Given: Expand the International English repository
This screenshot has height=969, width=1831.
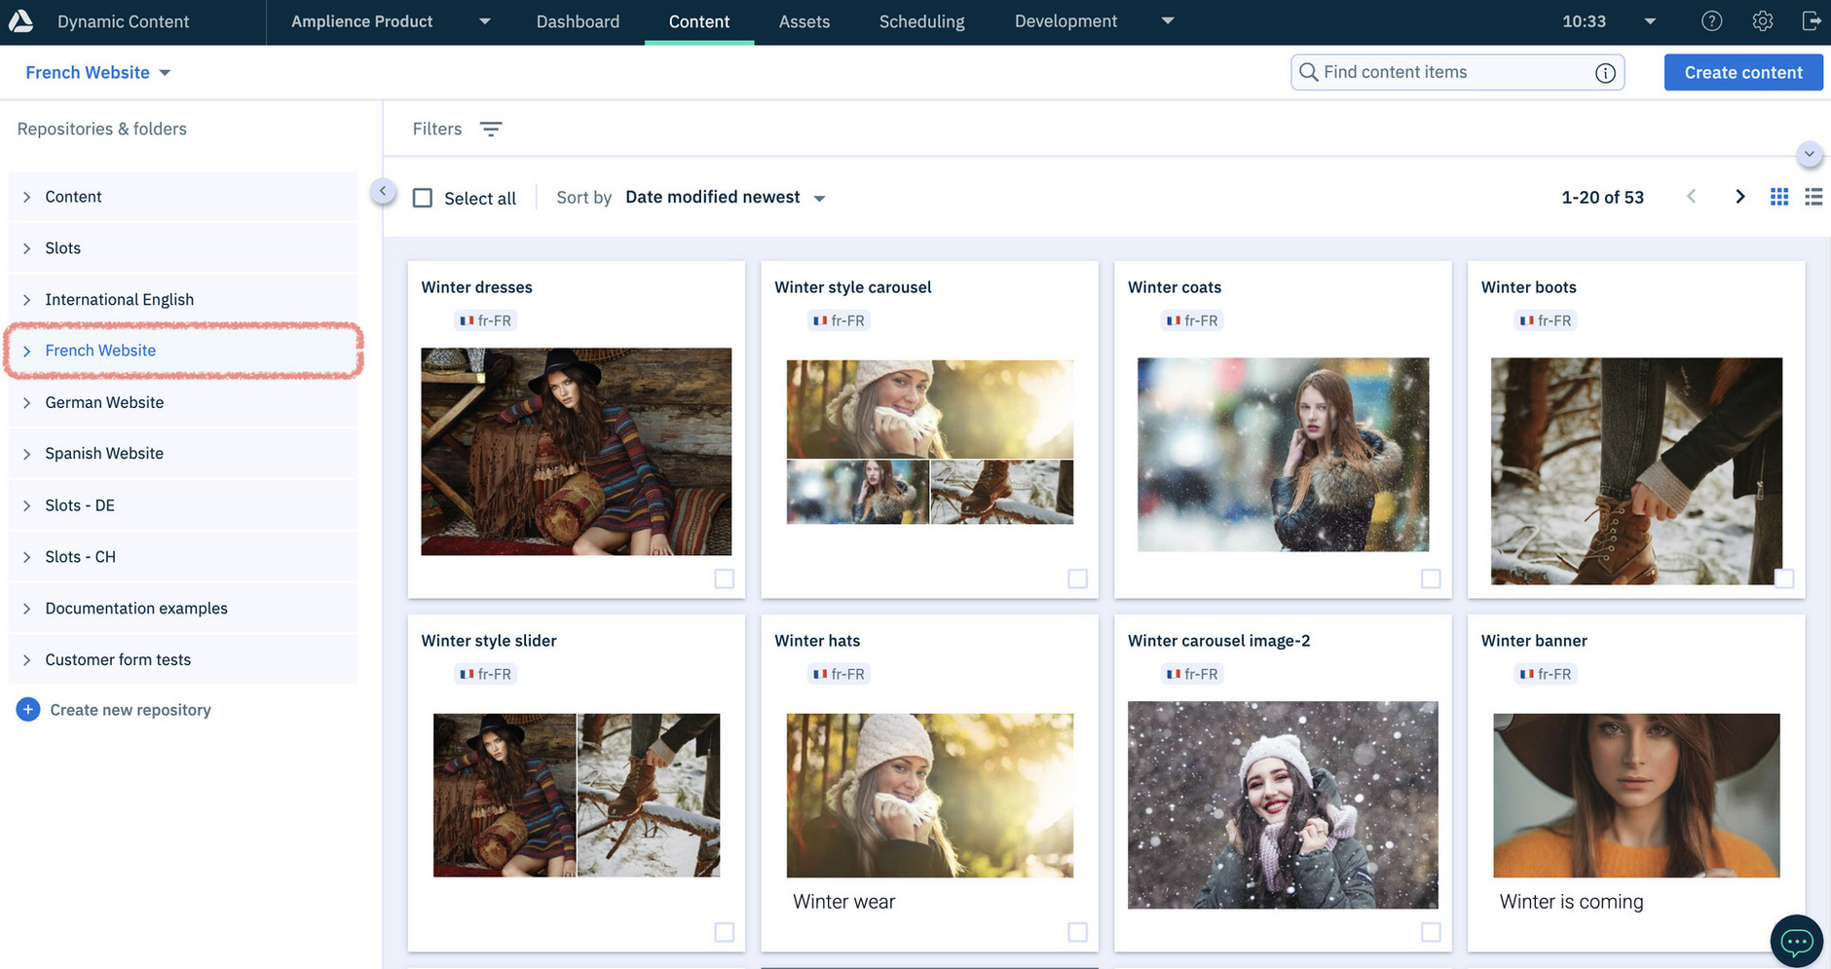Looking at the screenshot, I should click(27, 300).
